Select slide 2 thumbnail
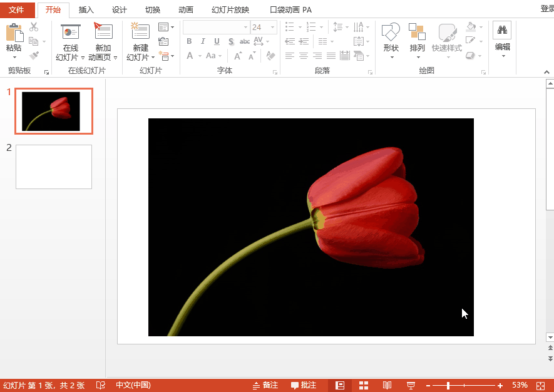This screenshot has width=554, height=392. [54, 166]
